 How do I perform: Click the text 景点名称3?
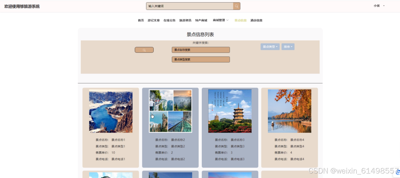[238, 140]
